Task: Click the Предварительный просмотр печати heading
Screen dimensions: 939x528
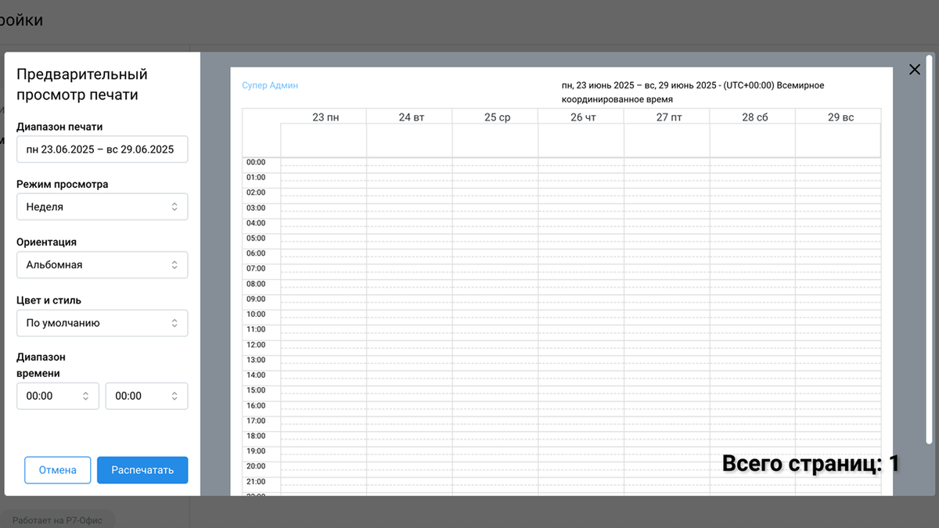Action: click(82, 84)
